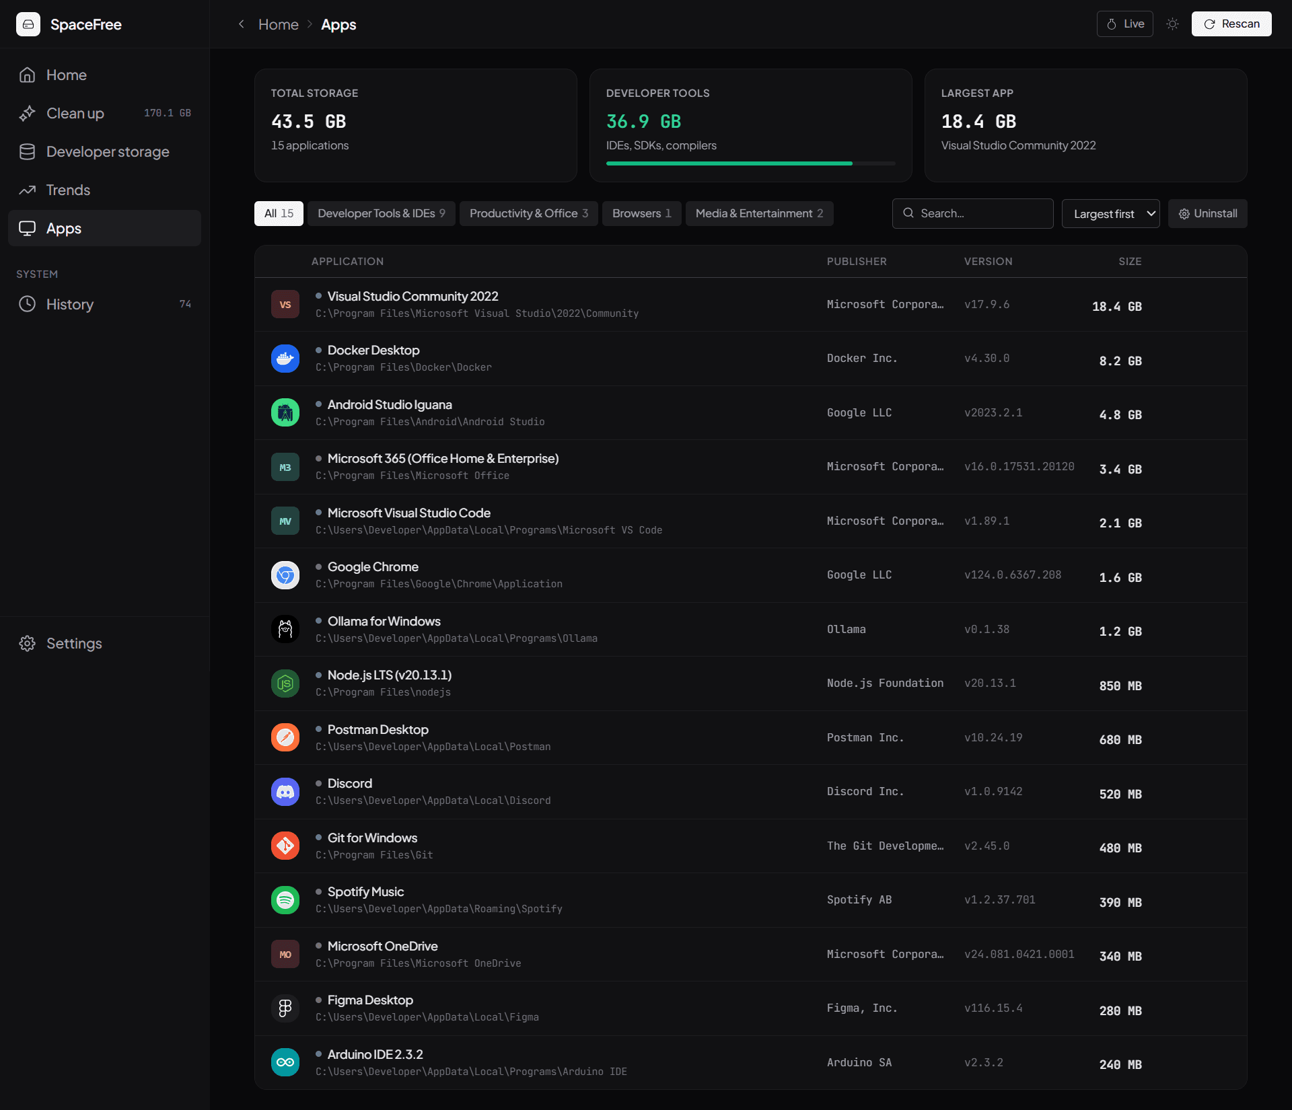Select the Figma Desktop name

[370, 1000]
